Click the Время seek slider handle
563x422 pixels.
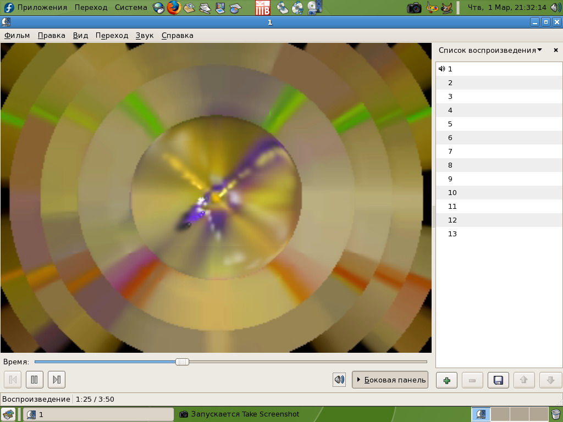click(182, 362)
